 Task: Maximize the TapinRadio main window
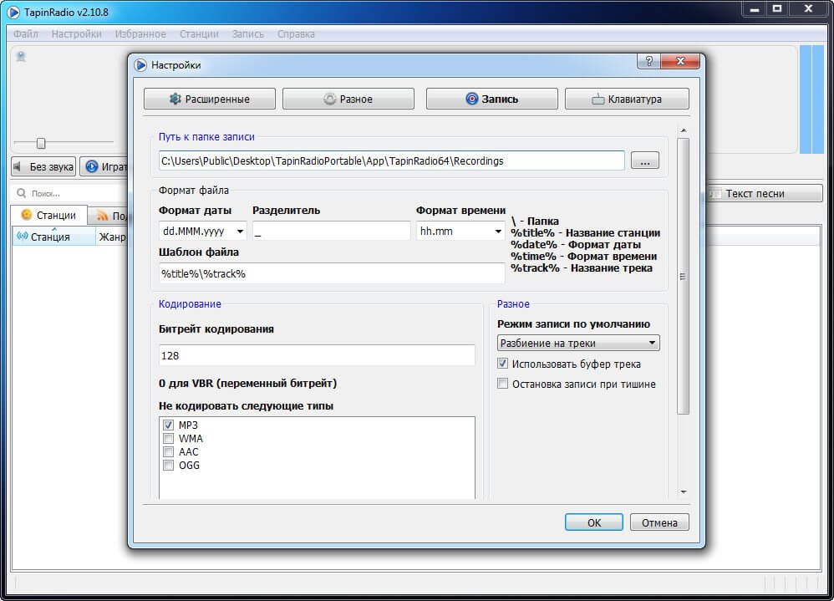(777, 8)
